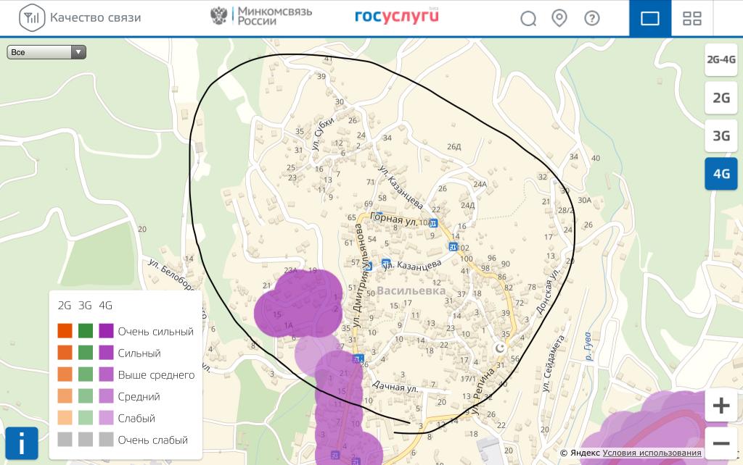Click 3G swatch in Сильный row
Screen dimensions: 743x465
point(86,353)
